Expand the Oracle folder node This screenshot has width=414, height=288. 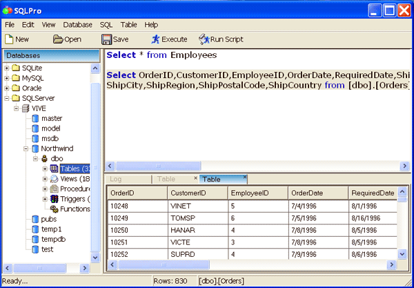point(7,88)
